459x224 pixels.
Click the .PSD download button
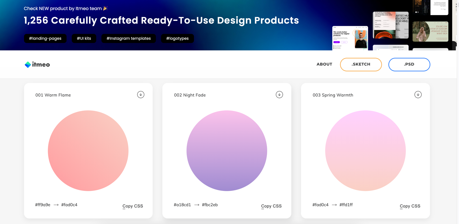409,65
